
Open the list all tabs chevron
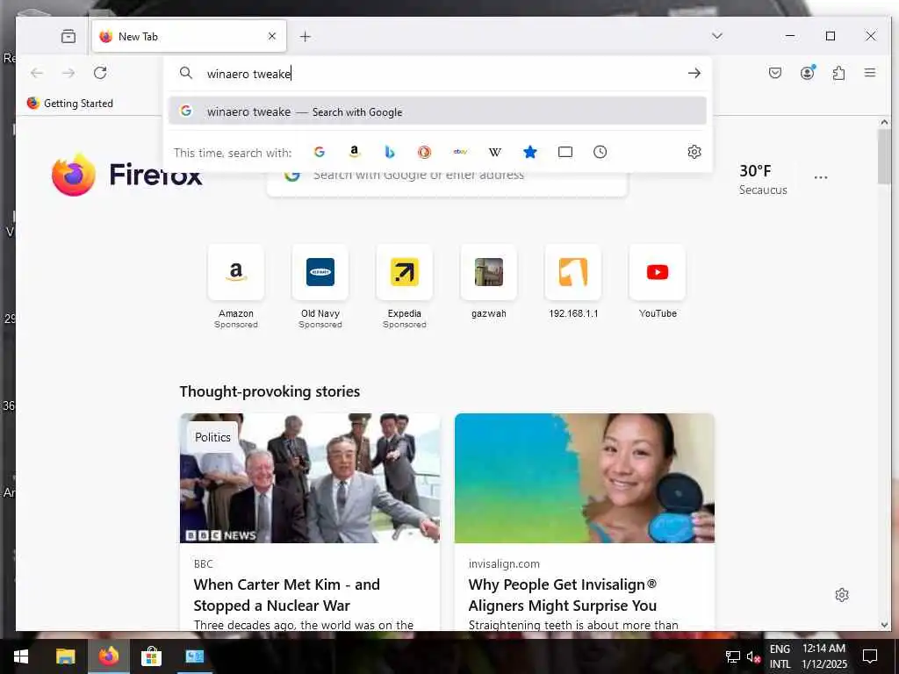click(x=716, y=36)
